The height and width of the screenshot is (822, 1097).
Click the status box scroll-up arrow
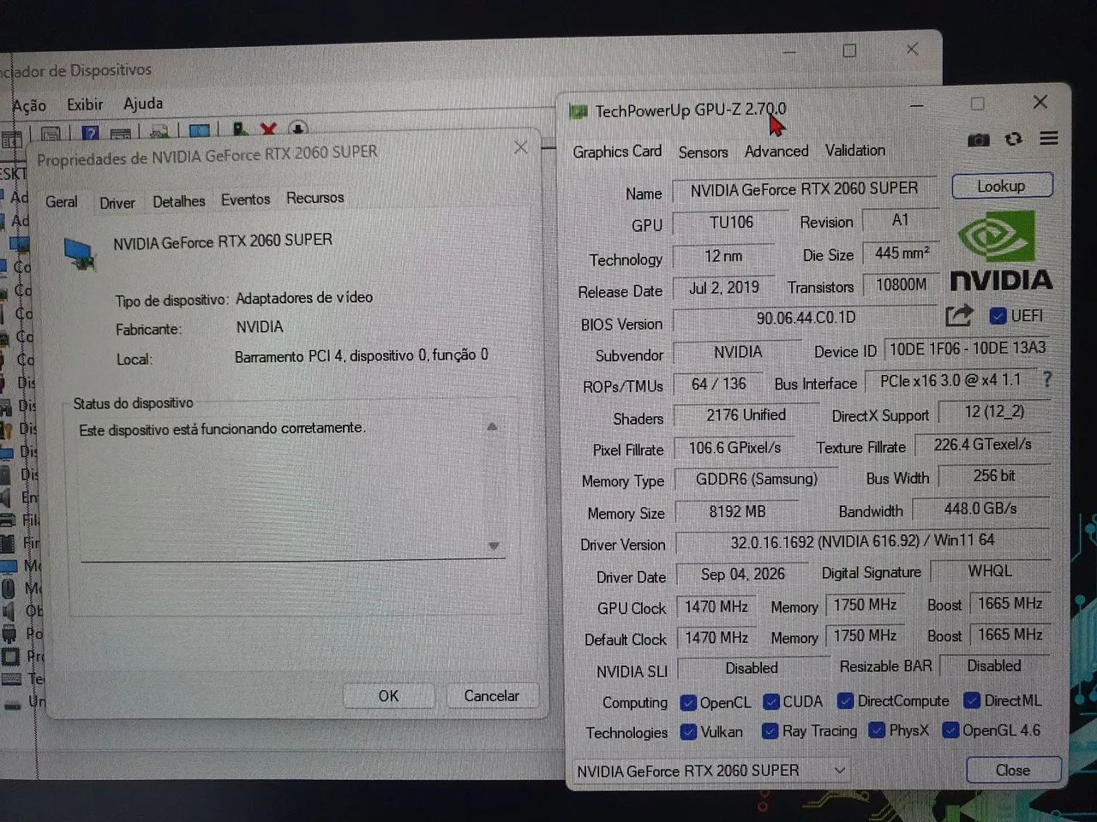(x=492, y=426)
